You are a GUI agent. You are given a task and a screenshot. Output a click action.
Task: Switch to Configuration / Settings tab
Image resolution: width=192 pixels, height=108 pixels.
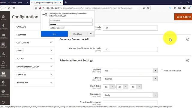pyautogui.click(x=46, y=2)
